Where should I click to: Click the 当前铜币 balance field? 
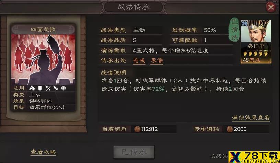(x=138, y=129)
